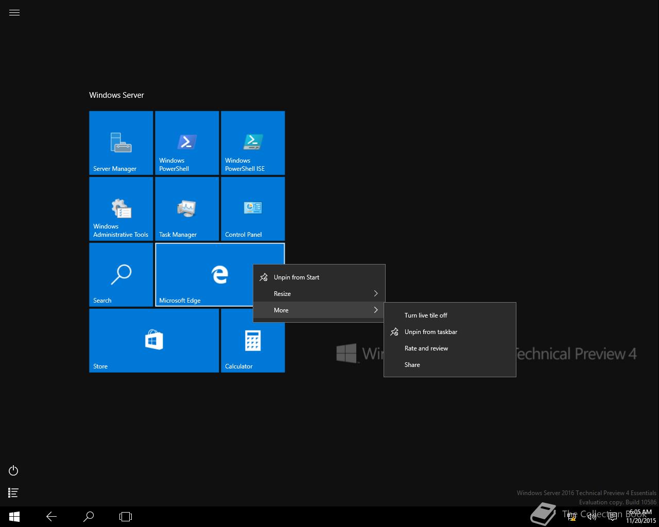Launch the Task Manager tile
Viewport: 659px width, 527px height.
coord(187,209)
